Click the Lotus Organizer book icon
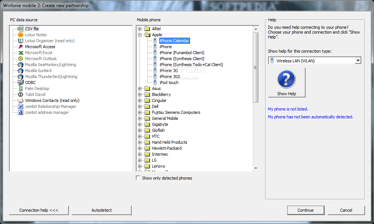The height and width of the screenshot is (224, 374). click(21, 41)
